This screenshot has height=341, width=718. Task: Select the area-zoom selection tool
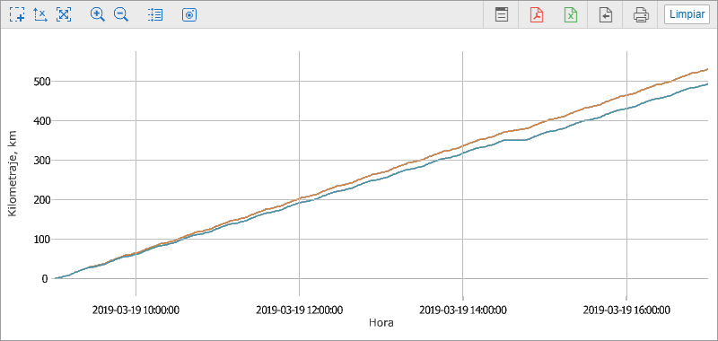[17, 14]
